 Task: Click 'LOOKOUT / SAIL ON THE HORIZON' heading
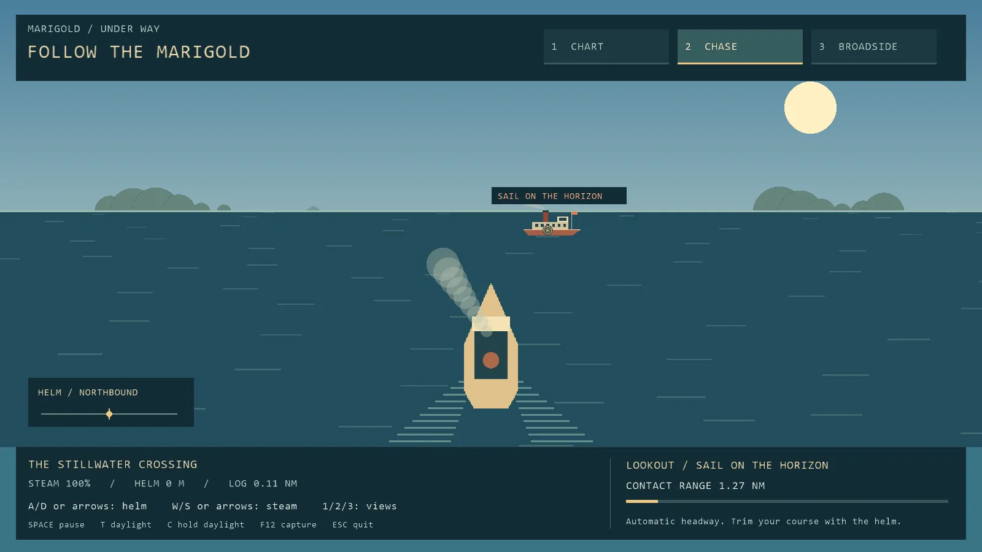[727, 465]
